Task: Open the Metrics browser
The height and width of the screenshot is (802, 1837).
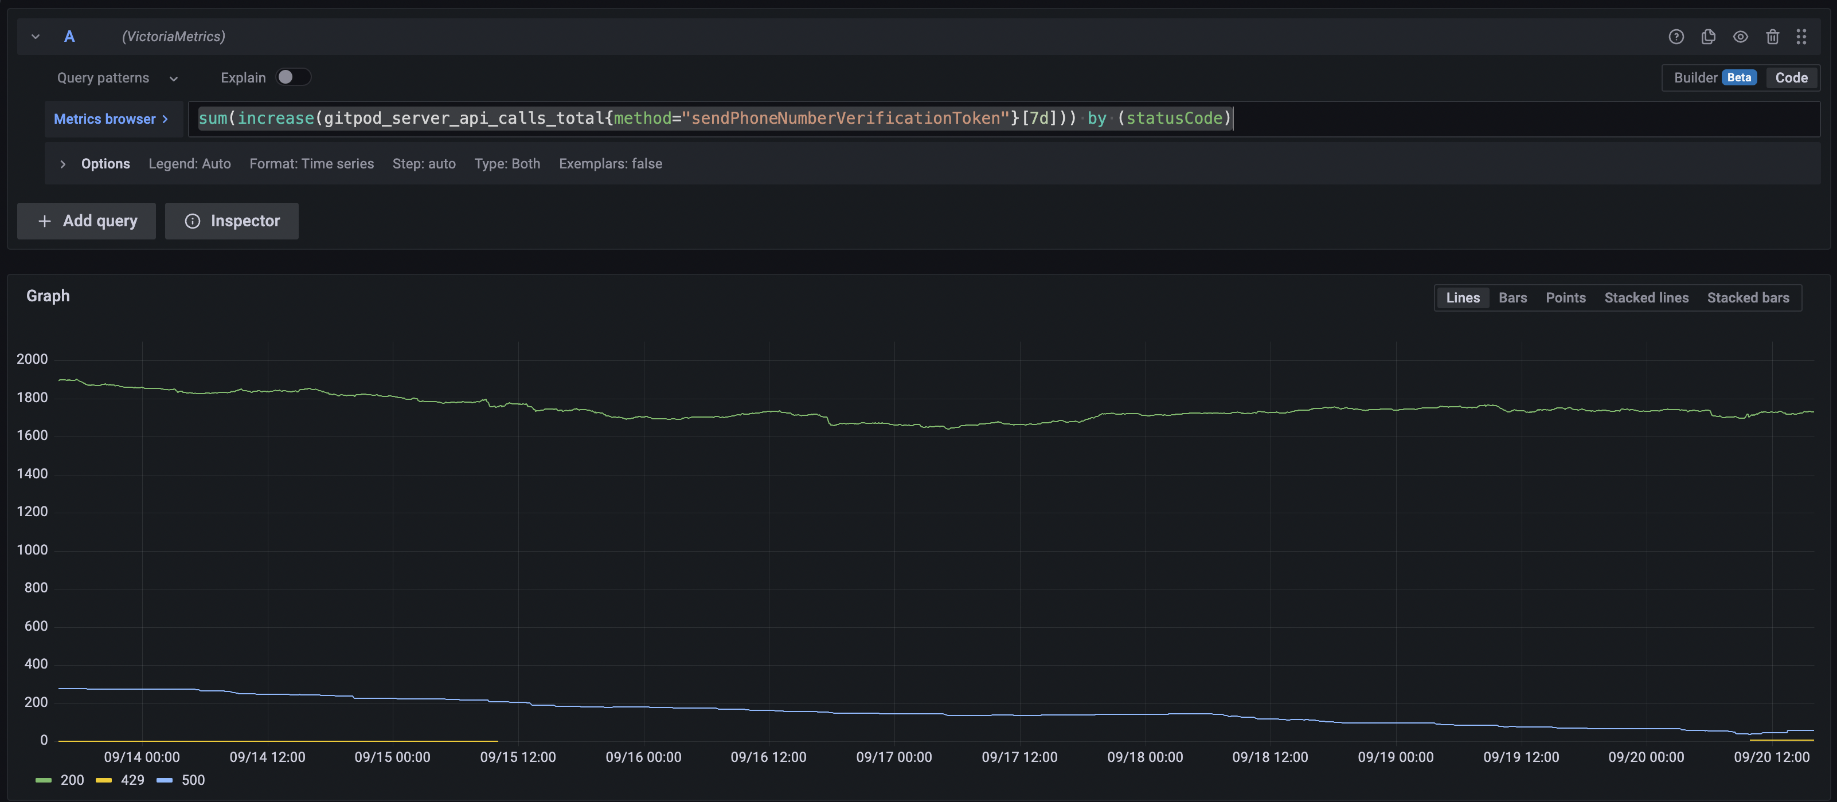Action: 111,119
